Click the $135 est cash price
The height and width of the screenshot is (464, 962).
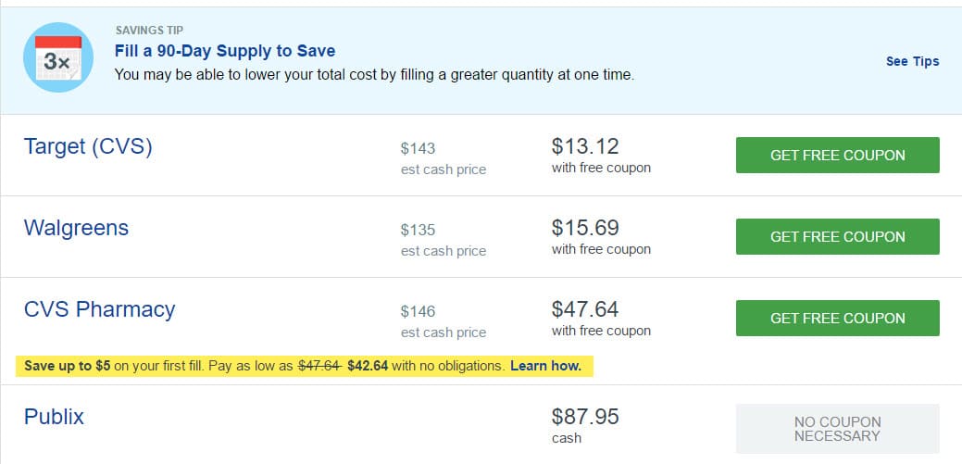(418, 231)
